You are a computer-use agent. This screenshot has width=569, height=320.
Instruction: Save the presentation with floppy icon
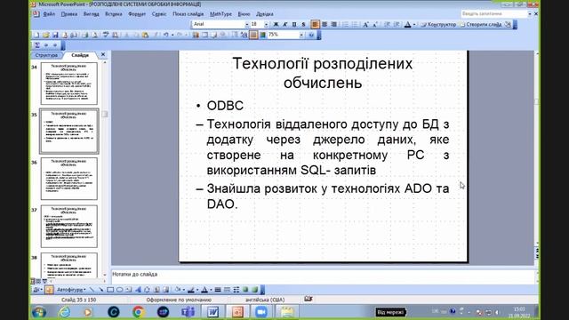55,35
